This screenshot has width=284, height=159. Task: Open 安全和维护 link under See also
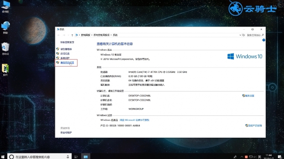tap(66, 133)
